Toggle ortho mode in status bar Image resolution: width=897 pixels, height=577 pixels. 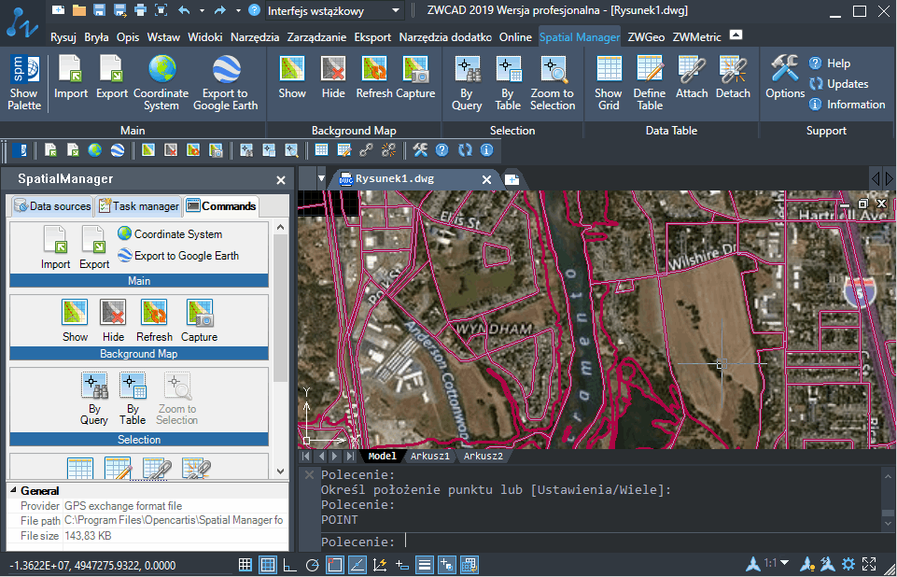coord(290,565)
